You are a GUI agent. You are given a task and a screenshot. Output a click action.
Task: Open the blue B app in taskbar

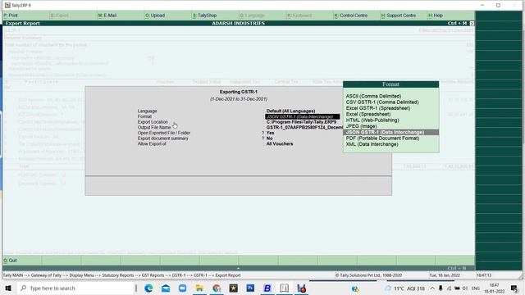click(267, 288)
